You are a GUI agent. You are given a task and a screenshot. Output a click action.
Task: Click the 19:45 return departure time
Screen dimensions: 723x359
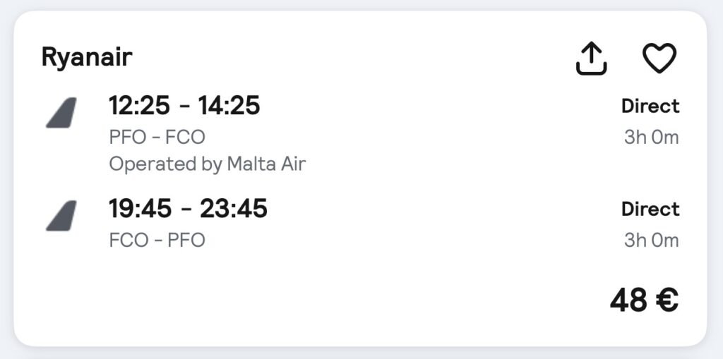(x=139, y=209)
